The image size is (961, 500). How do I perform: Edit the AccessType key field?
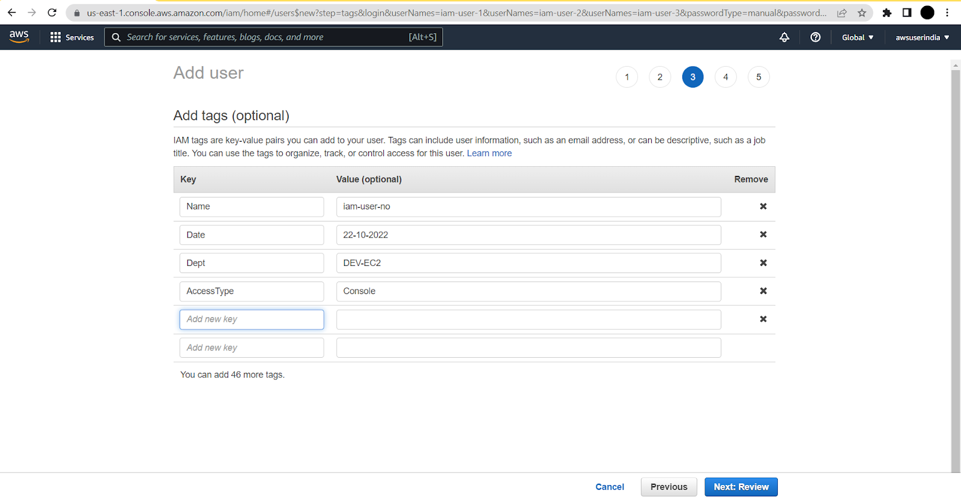click(252, 291)
